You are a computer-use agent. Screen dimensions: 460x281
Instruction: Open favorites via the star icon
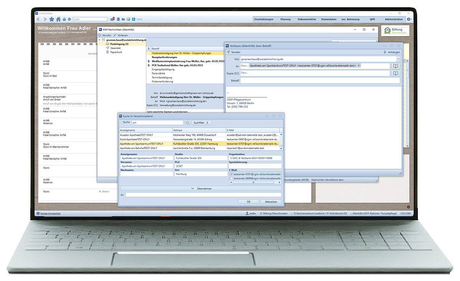tap(52, 19)
